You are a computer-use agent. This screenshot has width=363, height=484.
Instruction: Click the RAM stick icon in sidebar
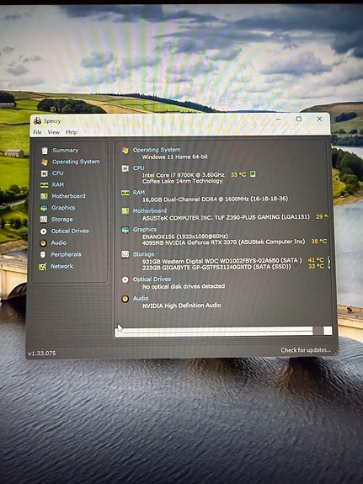pyautogui.click(x=44, y=185)
